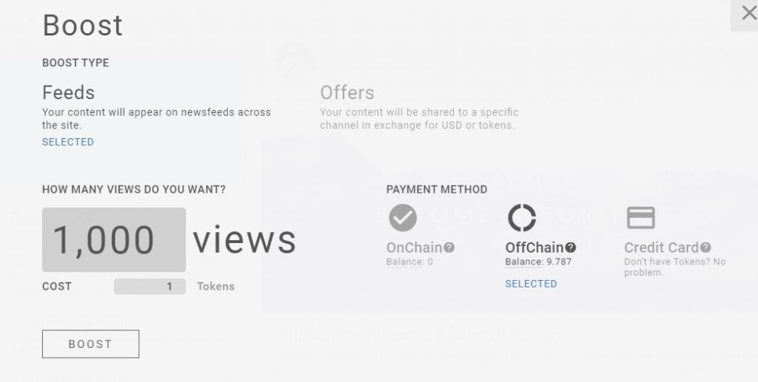This screenshot has height=382, width=758.
Task: Pick the OffChain payment label
Action: 534,248
